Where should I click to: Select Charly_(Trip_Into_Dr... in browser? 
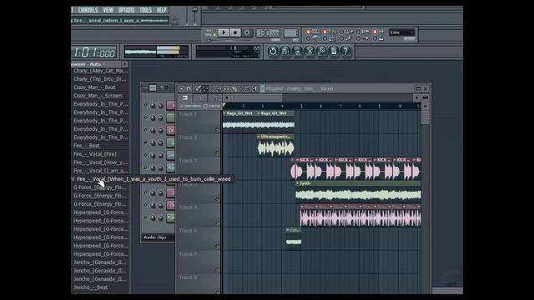click(101, 79)
